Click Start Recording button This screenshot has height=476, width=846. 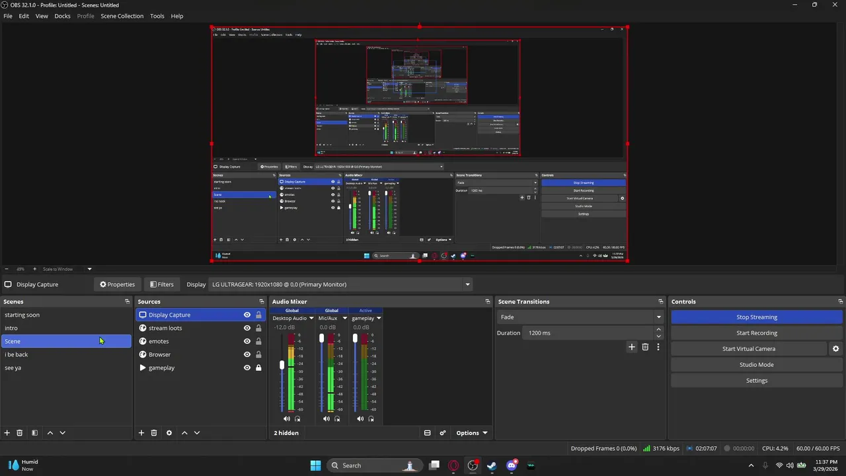tap(757, 333)
